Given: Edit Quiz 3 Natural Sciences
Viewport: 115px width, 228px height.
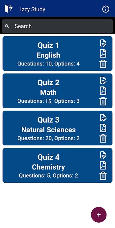Looking at the screenshot, I should tap(103, 118).
